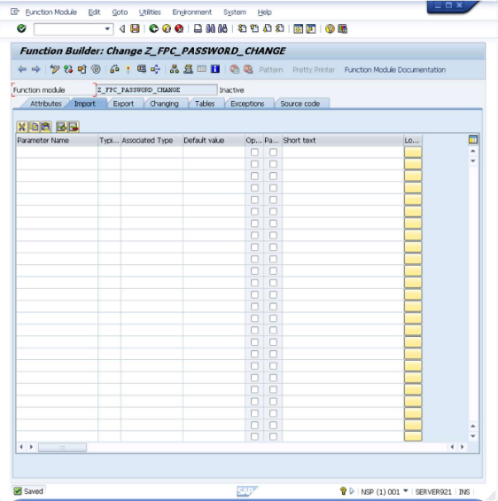Screen dimensions: 498x501
Task: Open the Utilities menu
Action: pos(150,12)
